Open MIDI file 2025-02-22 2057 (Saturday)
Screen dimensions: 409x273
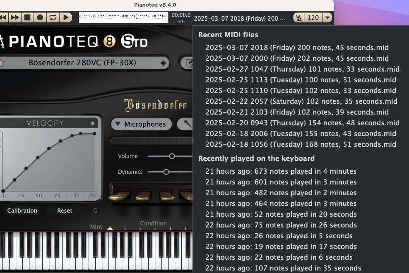click(x=301, y=101)
